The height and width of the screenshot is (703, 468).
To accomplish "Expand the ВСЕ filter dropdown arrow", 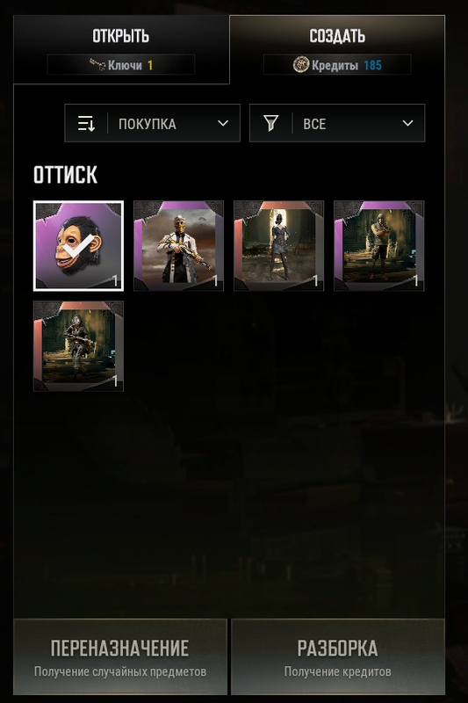I will 407,123.
